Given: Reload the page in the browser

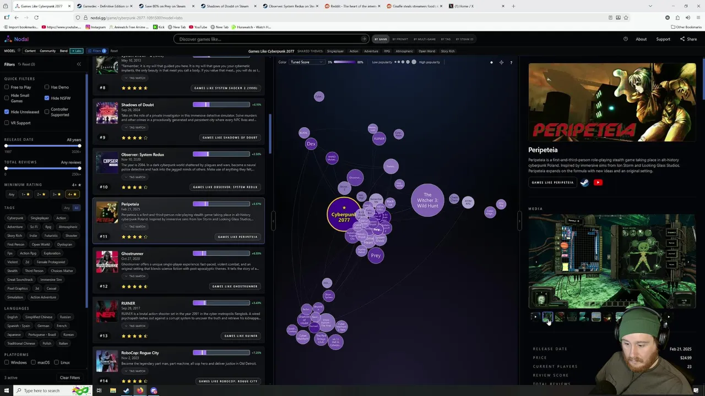Looking at the screenshot, I should click(x=36, y=18).
